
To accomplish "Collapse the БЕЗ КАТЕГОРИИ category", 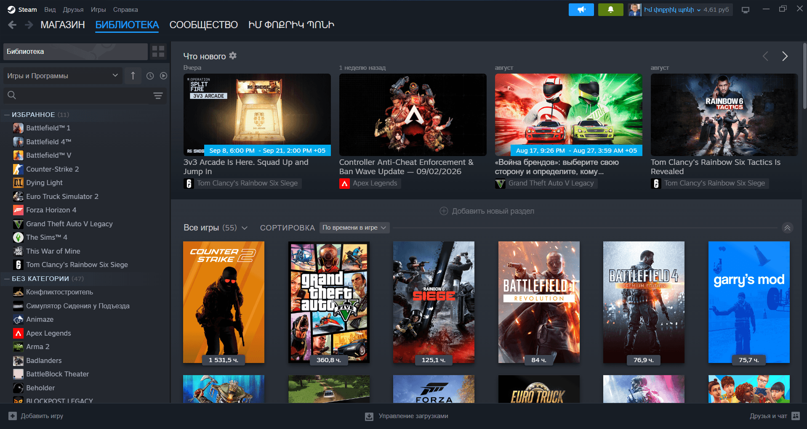I will (7, 279).
